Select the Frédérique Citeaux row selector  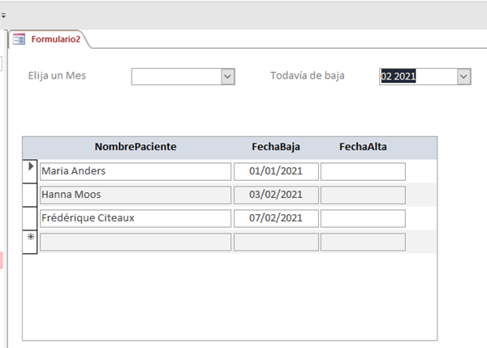point(31,218)
